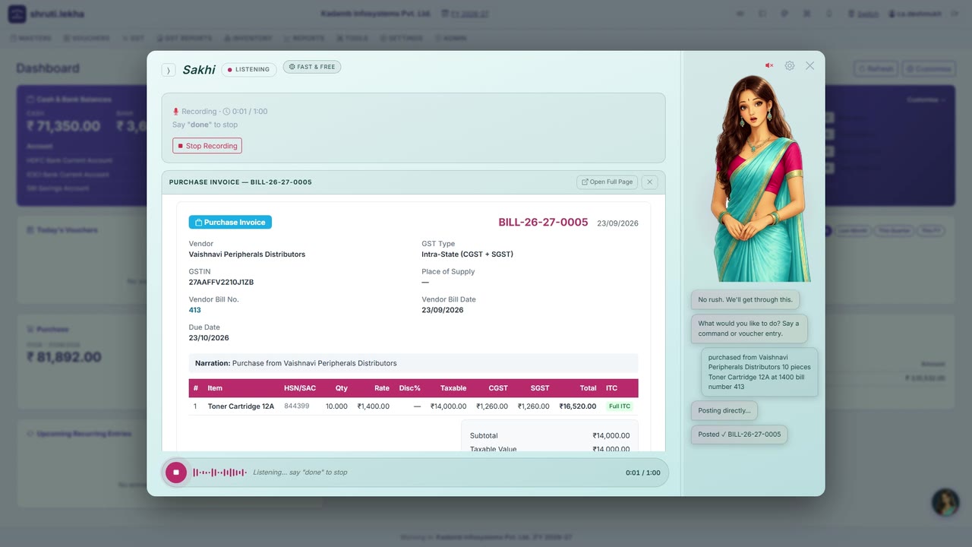Viewport: 972px width, 547px height.
Task: Click the floating assistant avatar bubble
Action: pyautogui.click(x=945, y=502)
